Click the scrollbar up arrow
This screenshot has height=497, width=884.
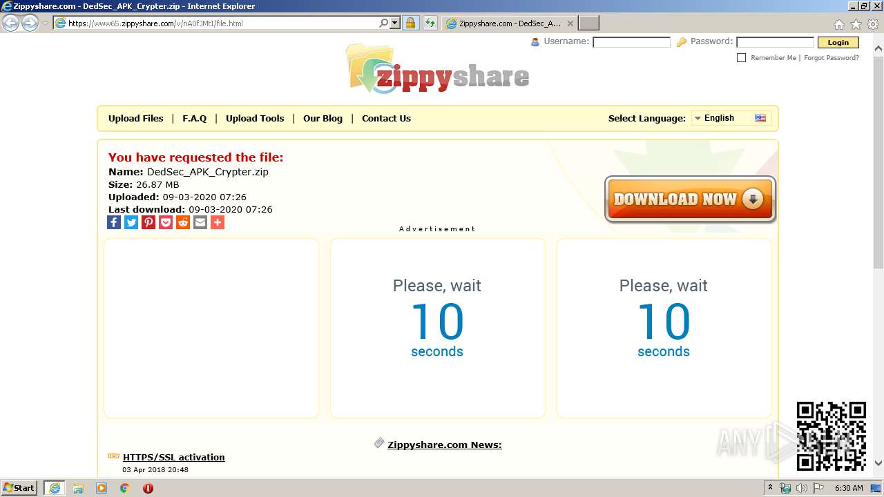[x=878, y=49]
